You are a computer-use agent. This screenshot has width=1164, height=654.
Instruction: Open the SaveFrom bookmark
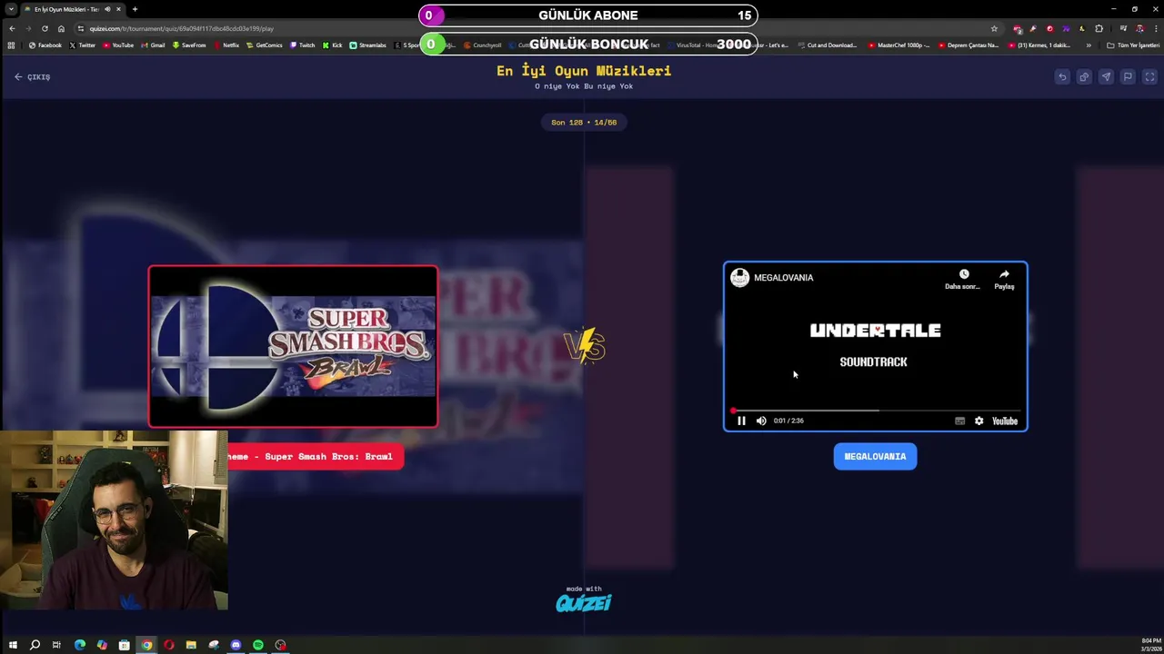(x=189, y=45)
